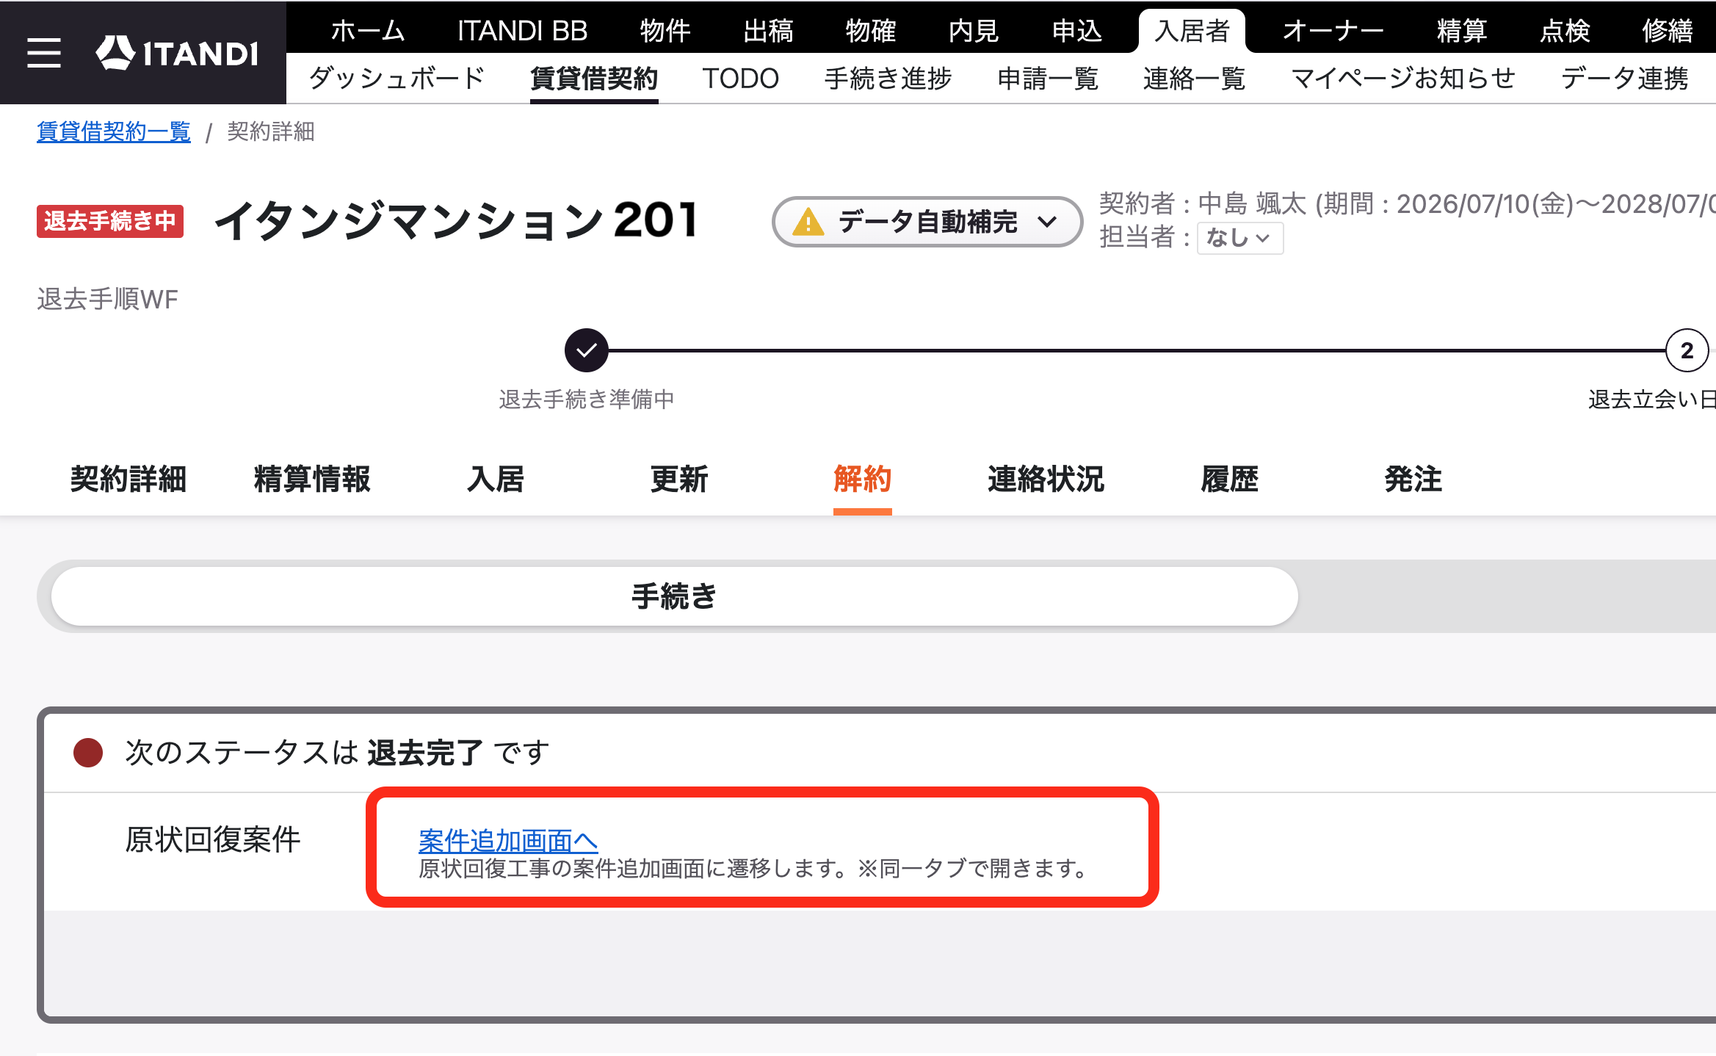Switch to the 精算情報 tab
The width and height of the screenshot is (1716, 1056).
312,479
